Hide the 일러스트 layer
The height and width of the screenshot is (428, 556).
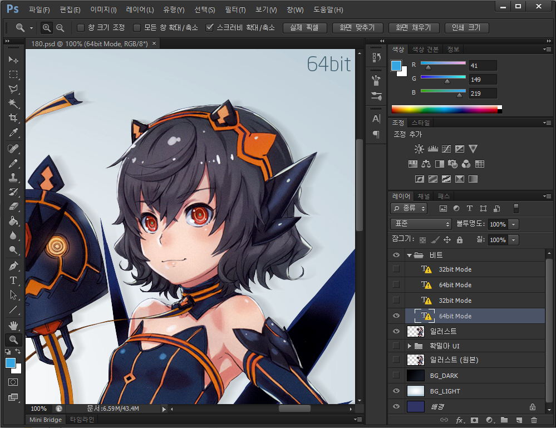coord(396,331)
